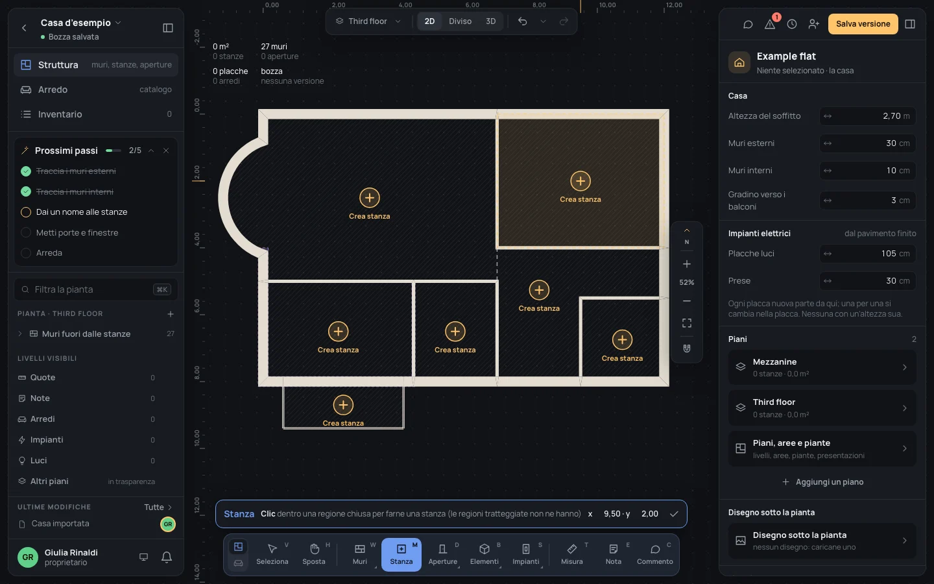The width and height of the screenshot is (934, 584).
Task: Collapse the right sidebar panel
Action: (x=910, y=24)
